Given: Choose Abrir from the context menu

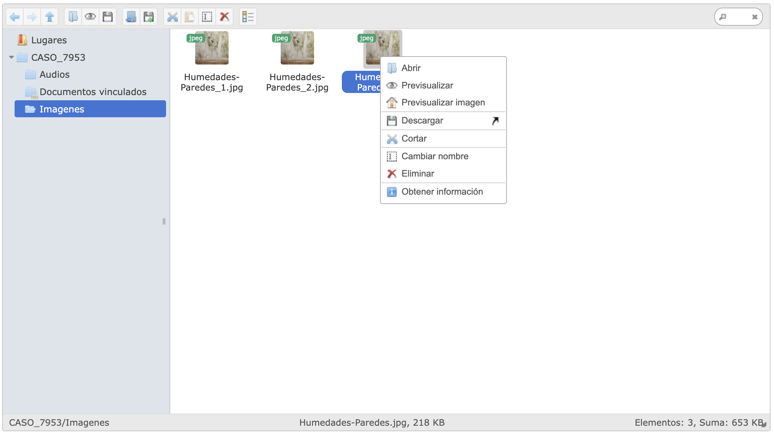Looking at the screenshot, I should [x=443, y=68].
